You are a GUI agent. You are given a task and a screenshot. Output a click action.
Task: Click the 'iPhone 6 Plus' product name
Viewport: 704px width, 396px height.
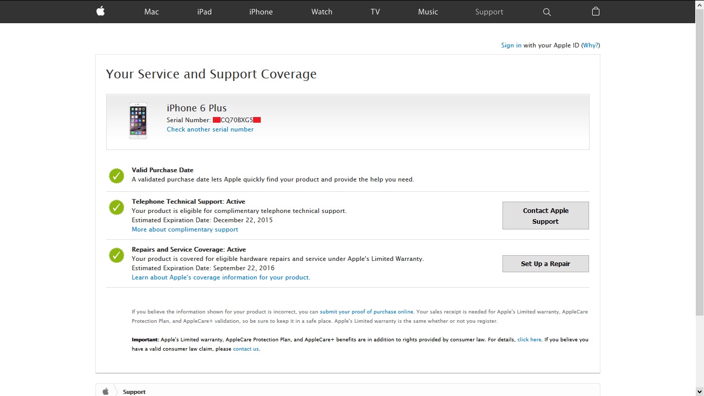point(197,108)
